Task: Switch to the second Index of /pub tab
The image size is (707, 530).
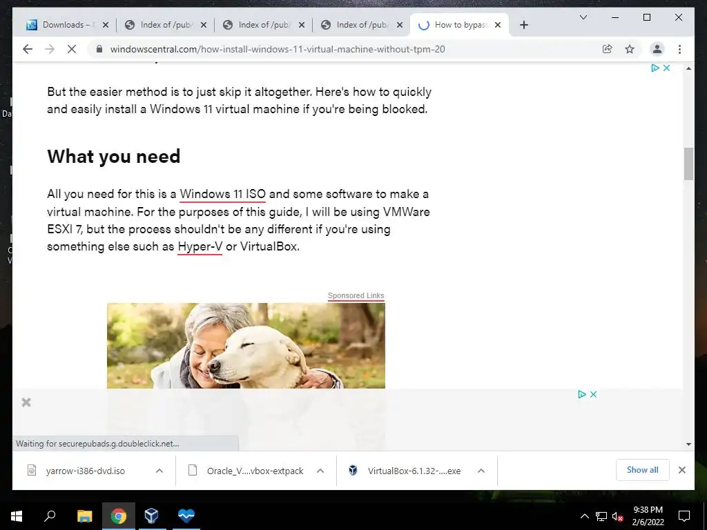Action: 263,25
